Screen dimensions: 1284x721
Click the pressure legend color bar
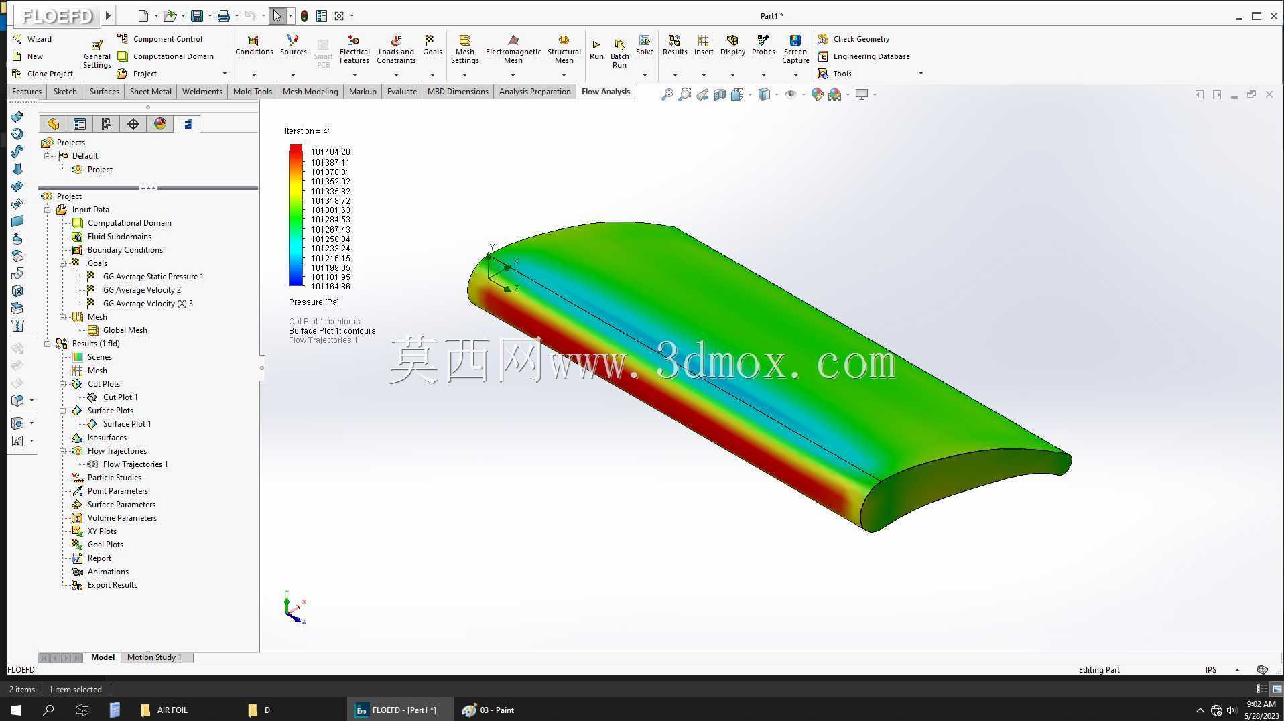coord(296,215)
